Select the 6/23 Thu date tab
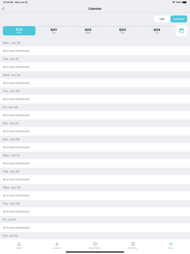Viewport: 190px width, 254px height. click(x=122, y=31)
